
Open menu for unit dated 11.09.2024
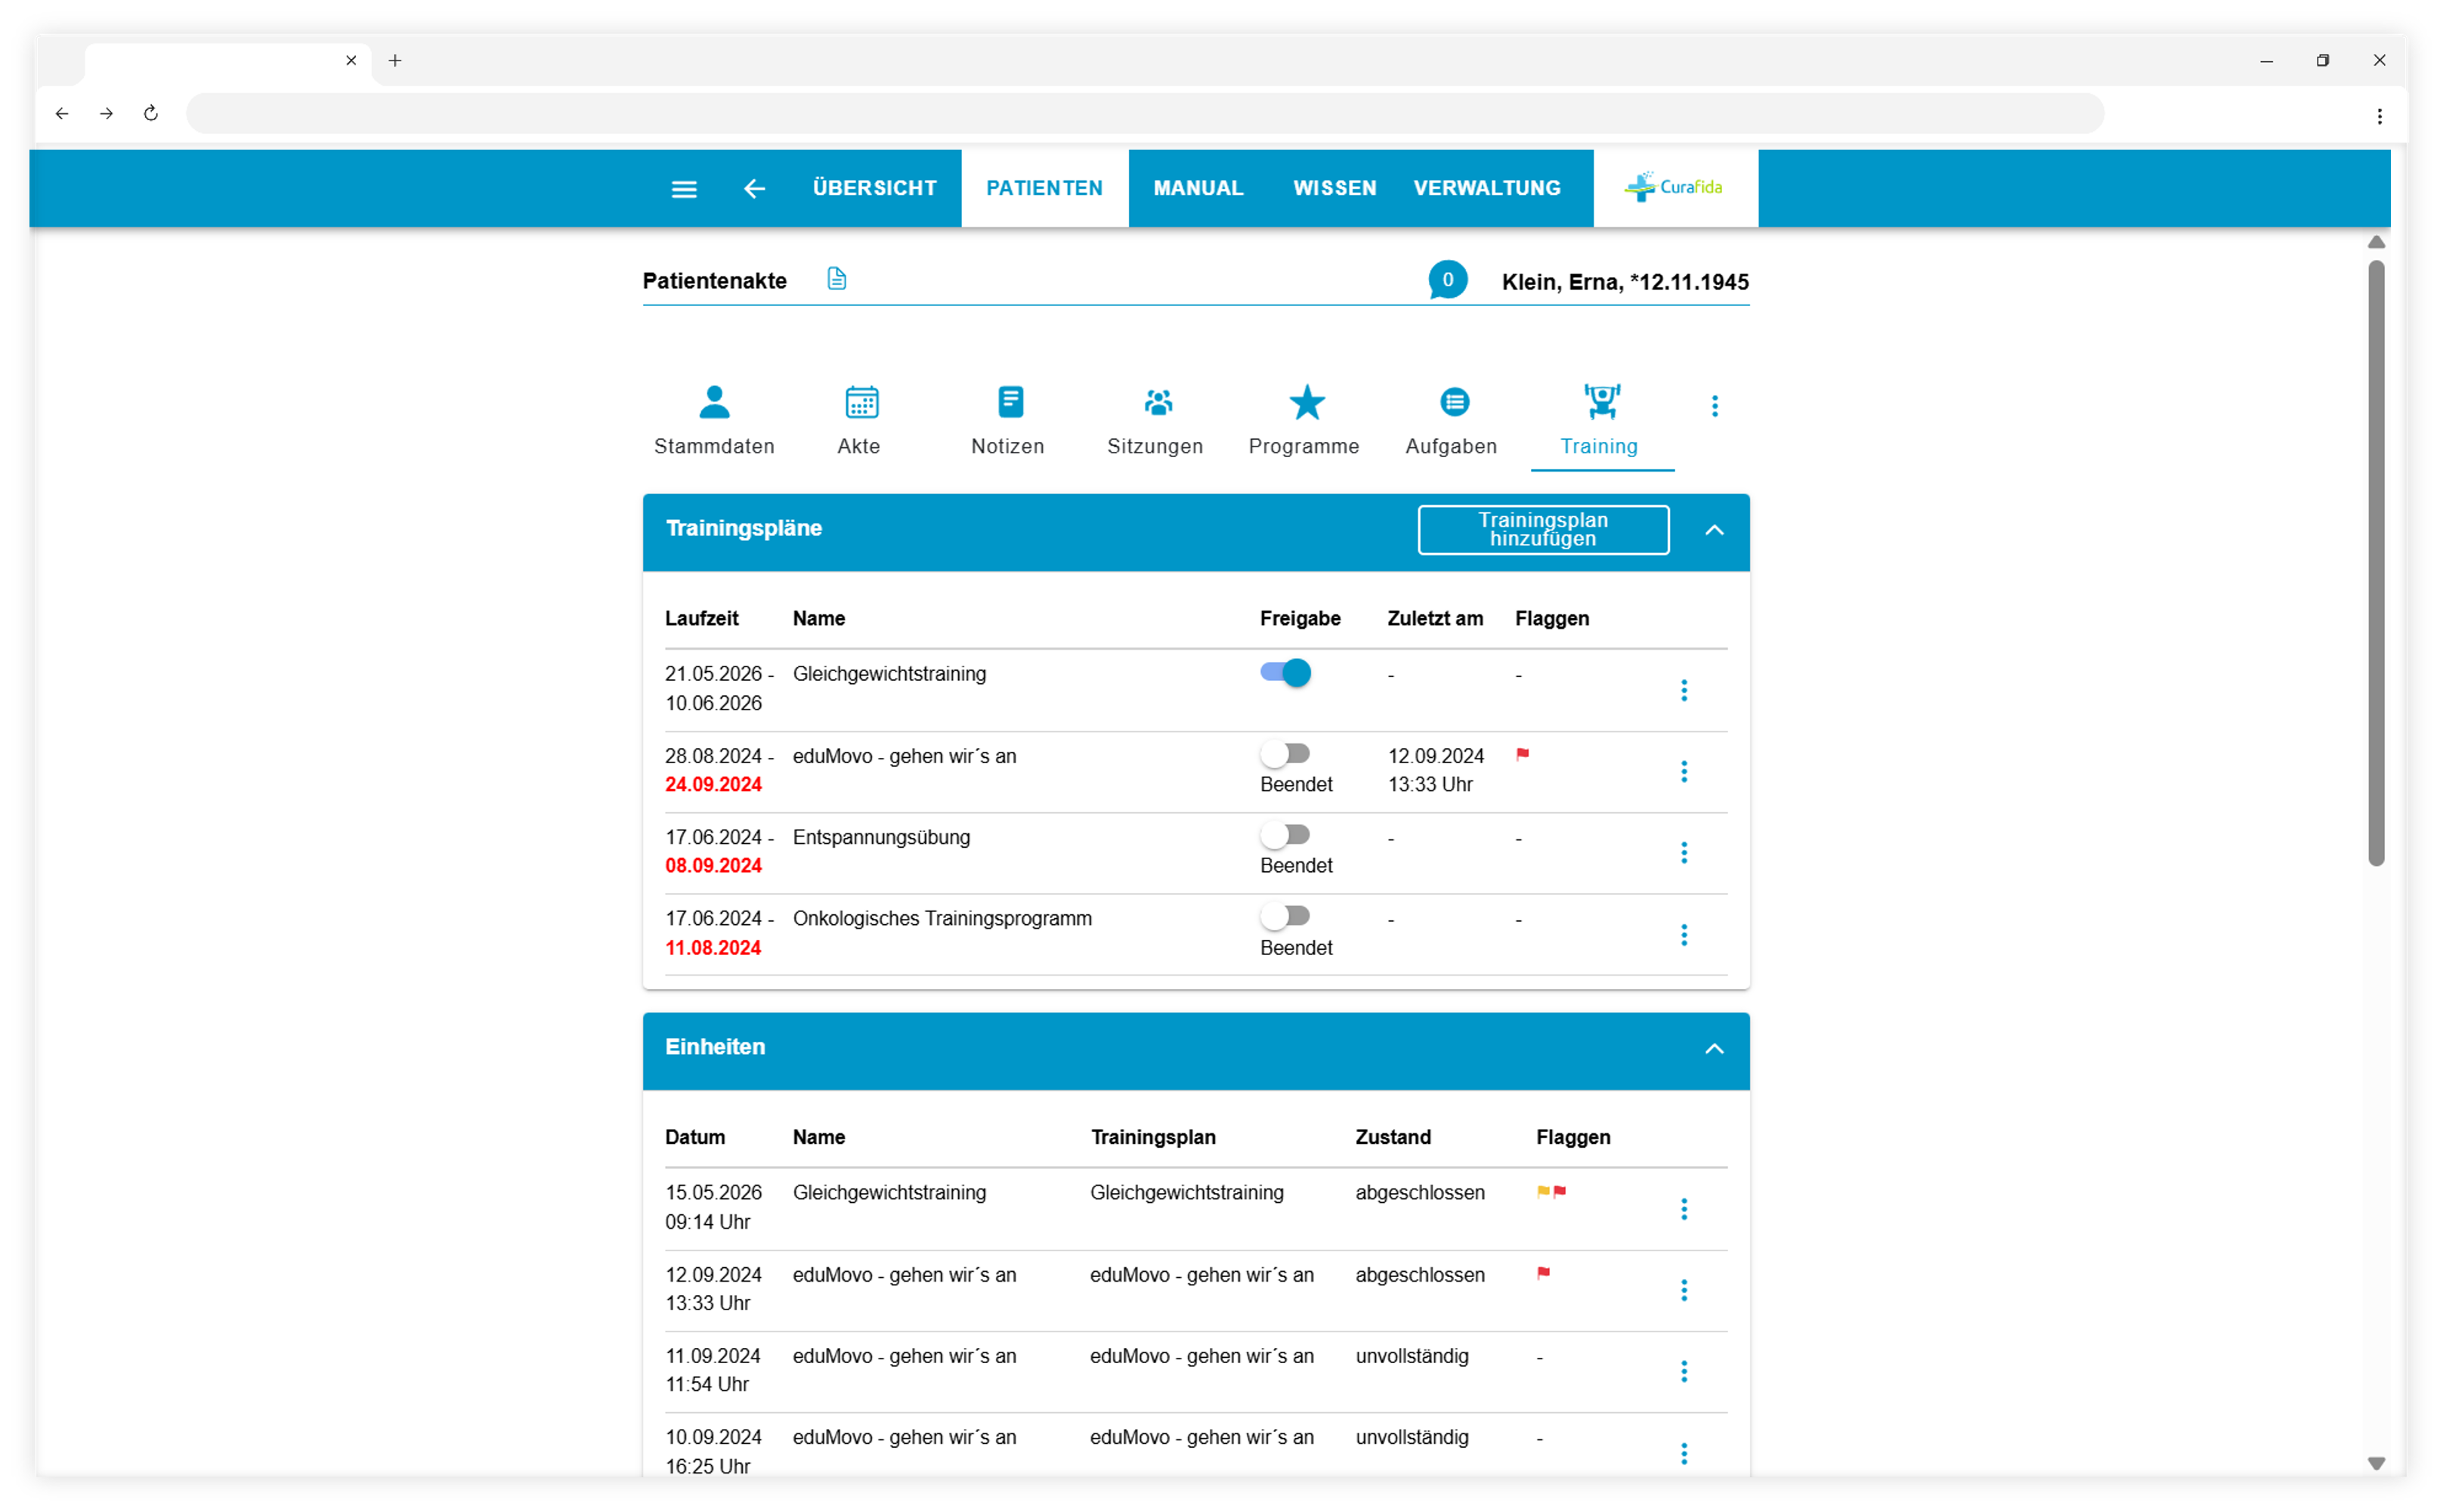pos(1683,1371)
